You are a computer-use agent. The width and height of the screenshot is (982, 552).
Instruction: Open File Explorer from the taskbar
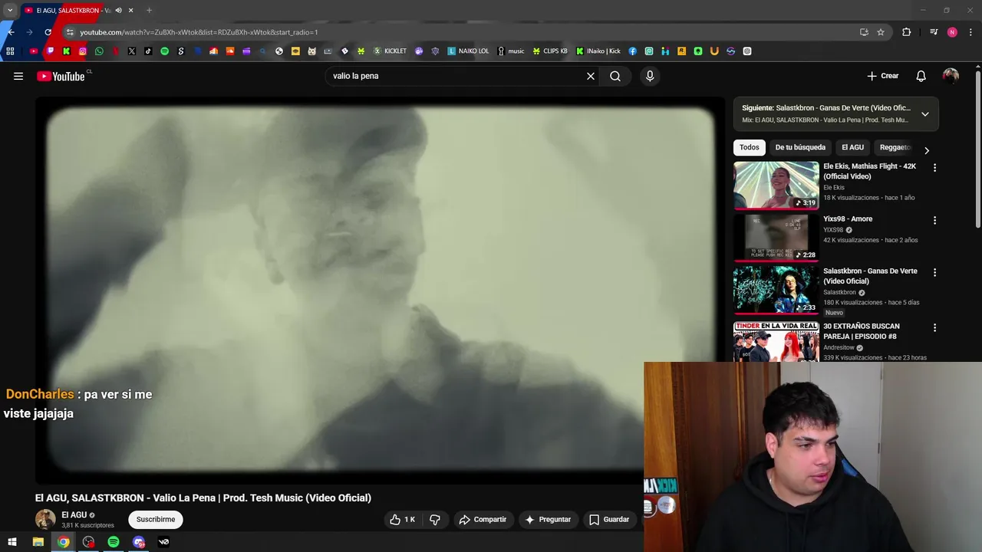38,542
